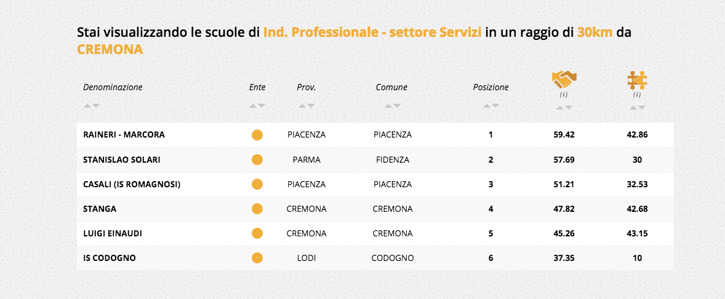Viewport: 725px width, 299px height.
Task: Sort handshake score column ascending
Action: coord(560,108)
